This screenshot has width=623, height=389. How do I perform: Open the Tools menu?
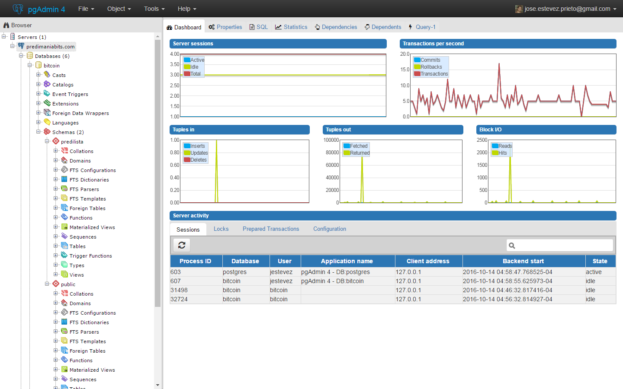point(154,9)
